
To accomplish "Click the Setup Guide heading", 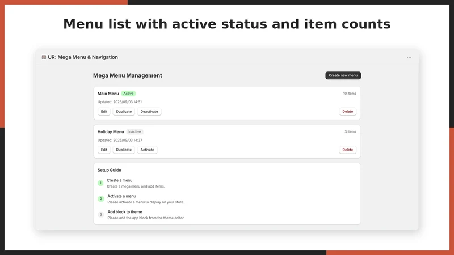I will coord(109,170).
